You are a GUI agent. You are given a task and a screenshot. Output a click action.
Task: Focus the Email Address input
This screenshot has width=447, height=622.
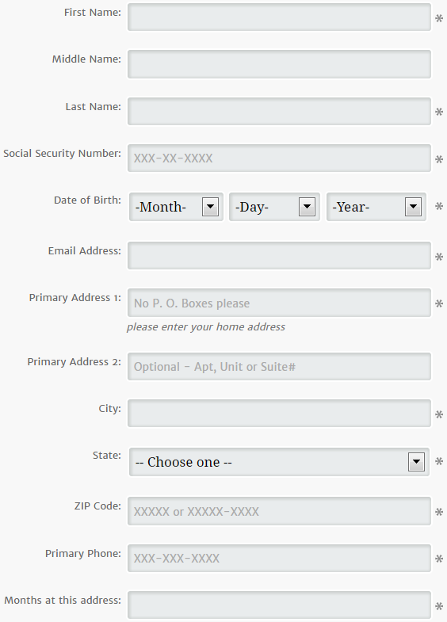(279, 256)
